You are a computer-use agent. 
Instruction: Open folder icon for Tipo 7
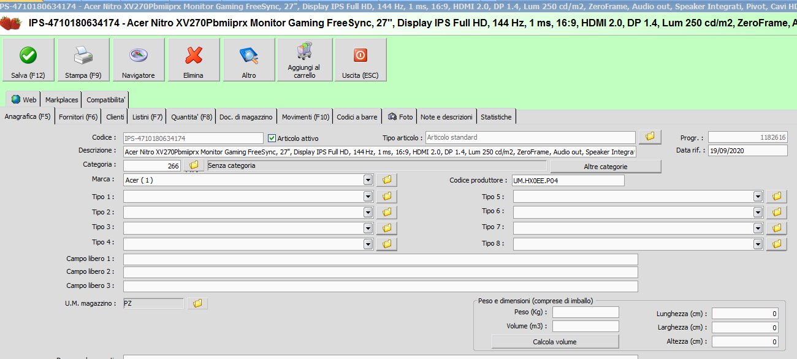(777, 228)
